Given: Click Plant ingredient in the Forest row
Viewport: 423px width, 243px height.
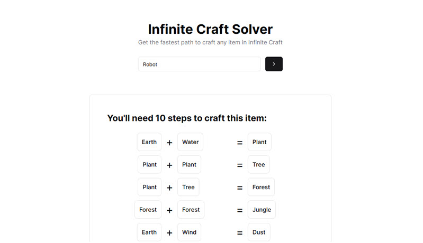Looking at the screenshot, I should coord(149,187).
